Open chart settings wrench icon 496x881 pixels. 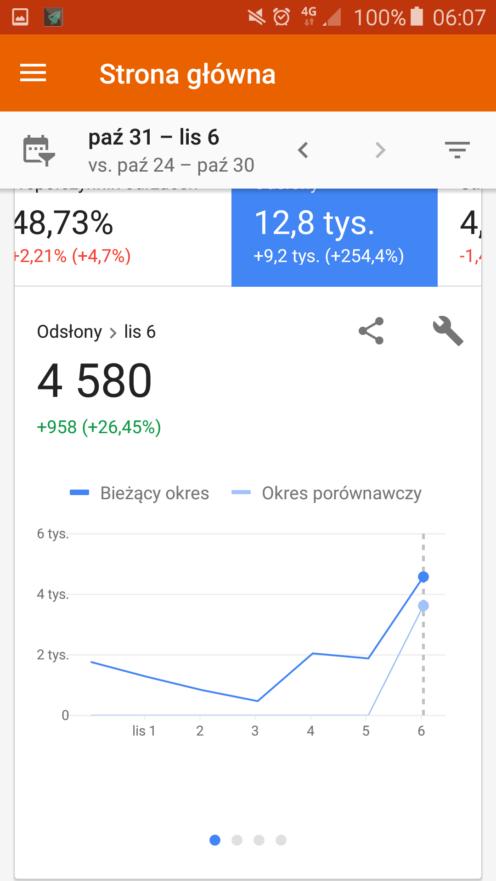(x=448, y=331)
